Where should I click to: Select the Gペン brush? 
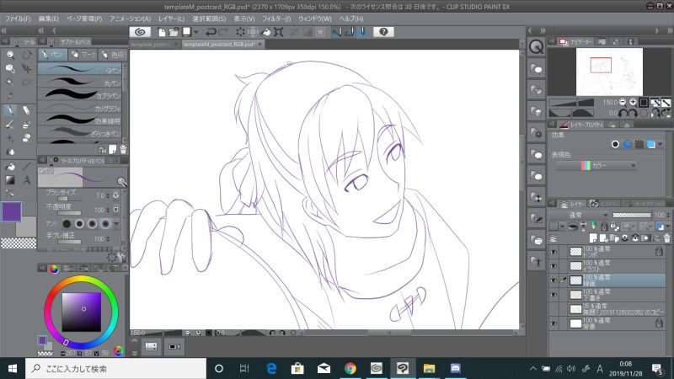point(80,69)
